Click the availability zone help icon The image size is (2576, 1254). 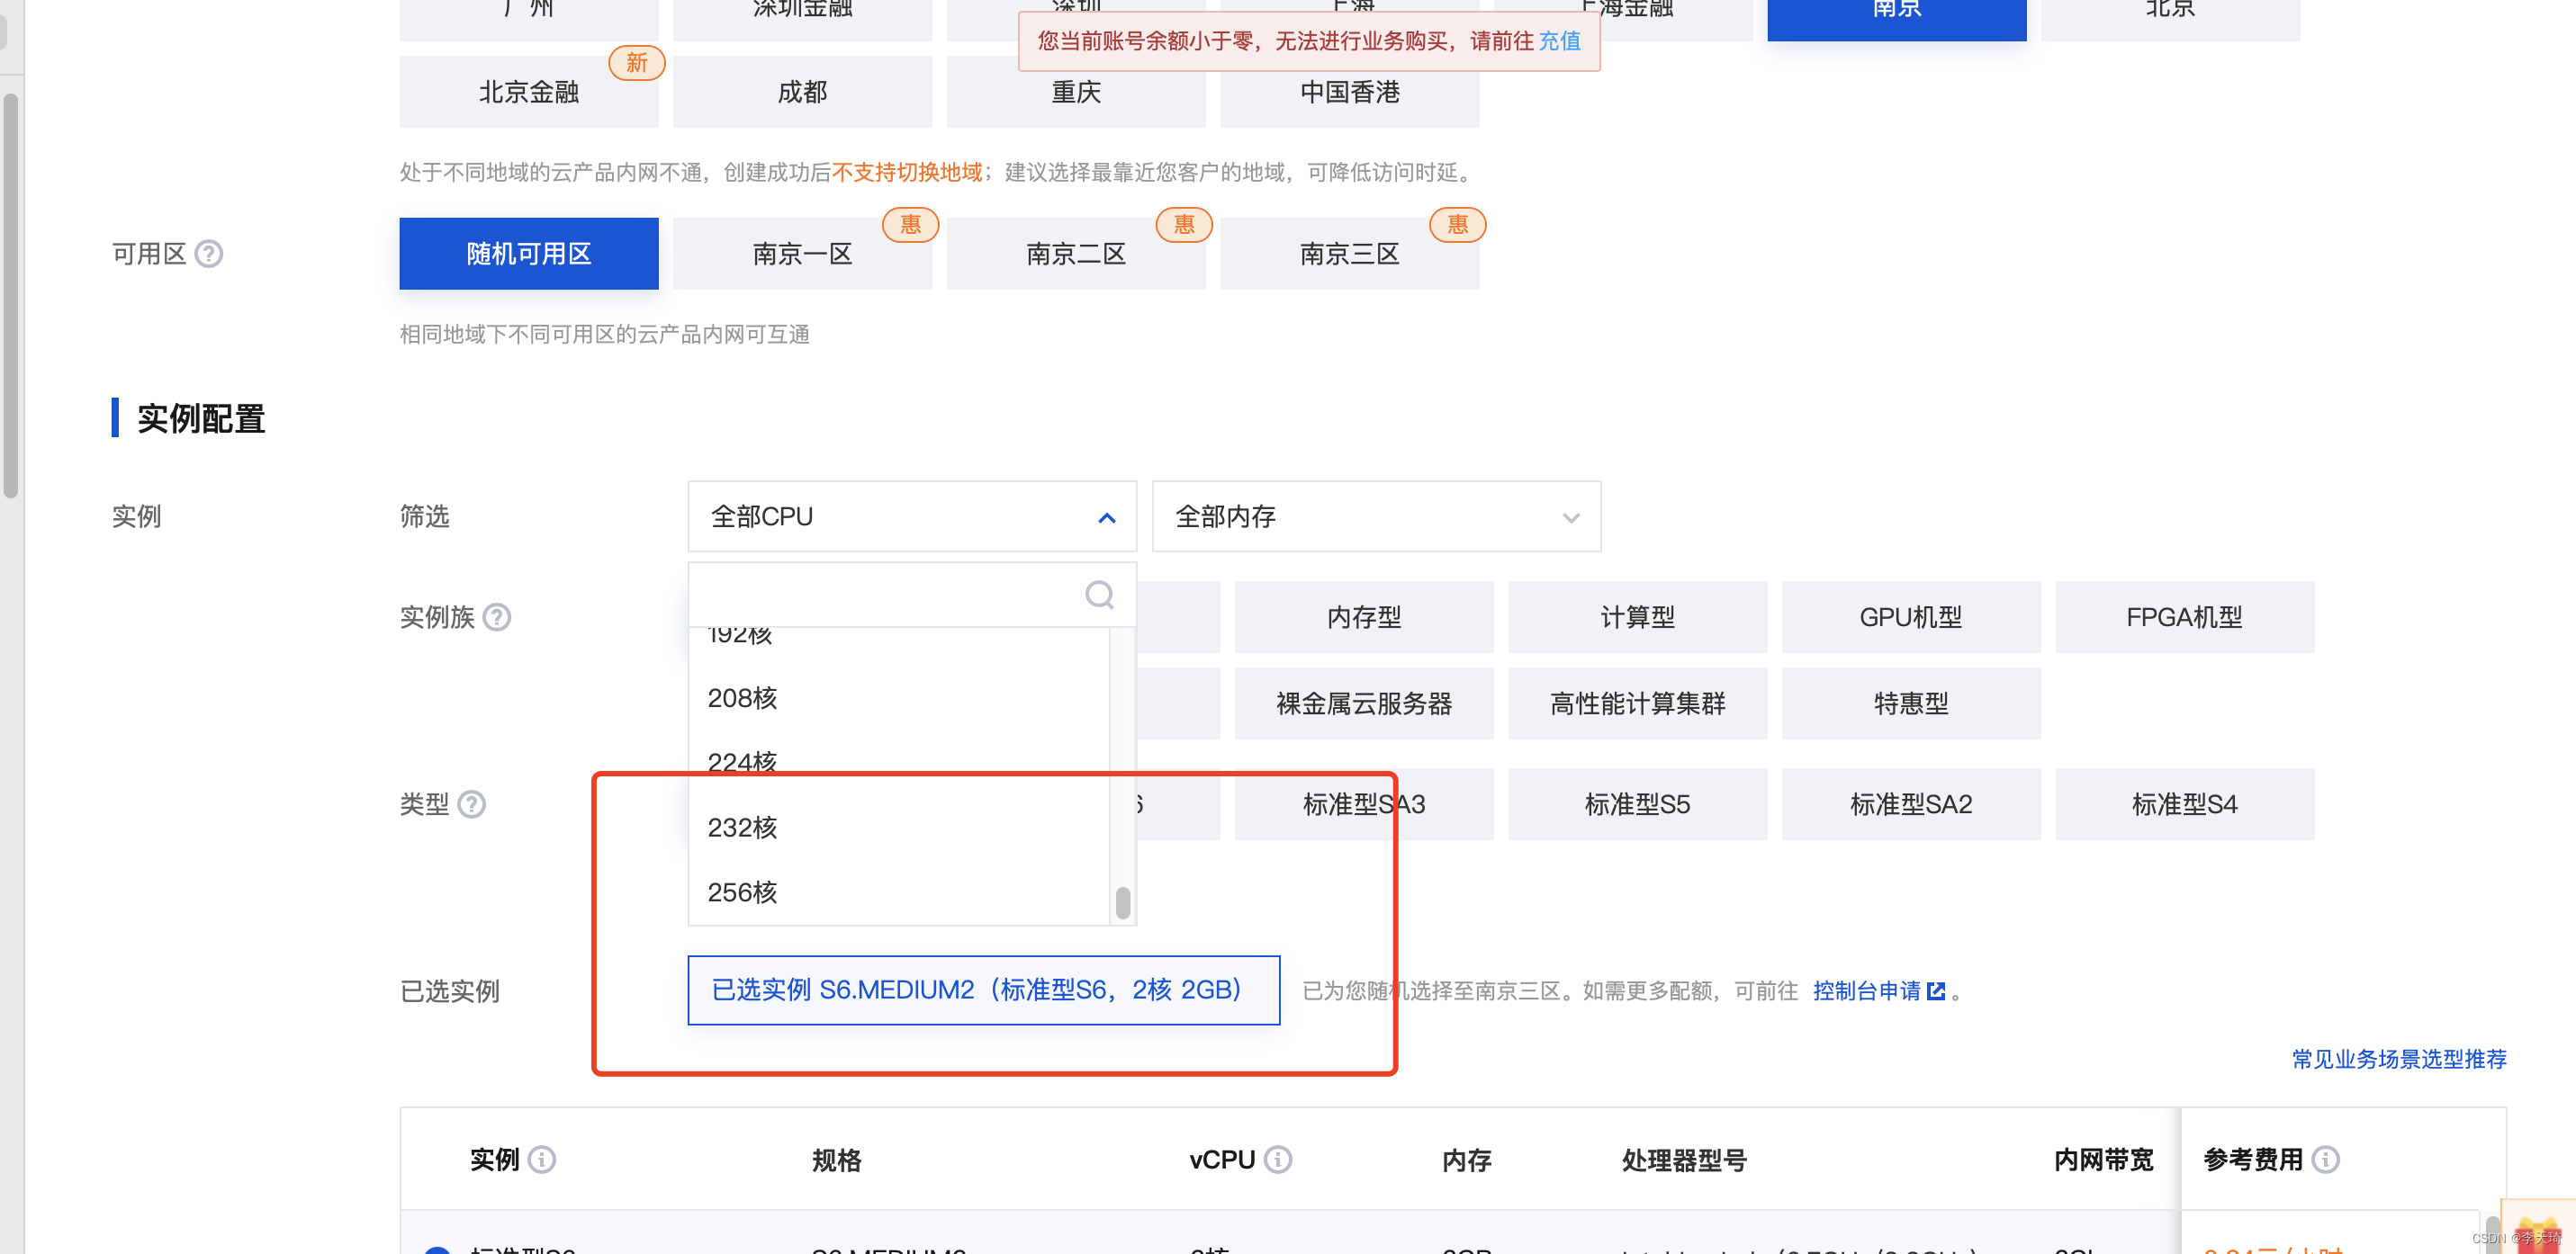coord(209,254)
